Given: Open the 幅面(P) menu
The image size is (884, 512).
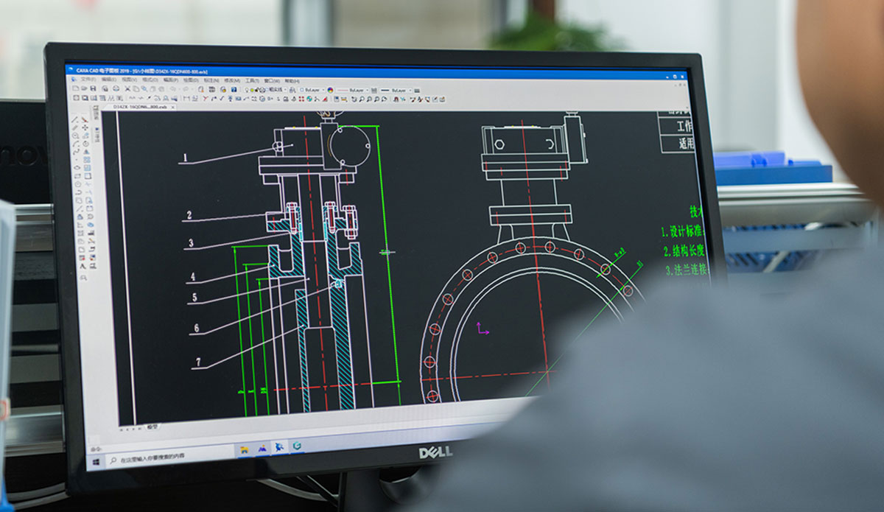Looking at the screenshot, I should [x=171, y=81].
